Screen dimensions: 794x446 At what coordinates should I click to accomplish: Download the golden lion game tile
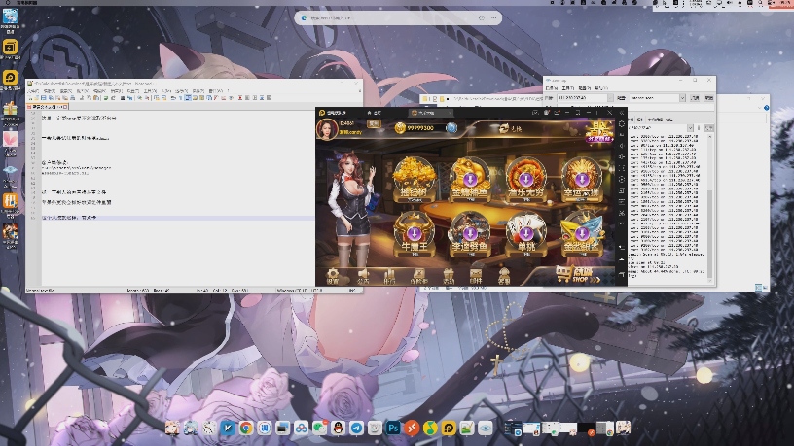coord(582,180)
